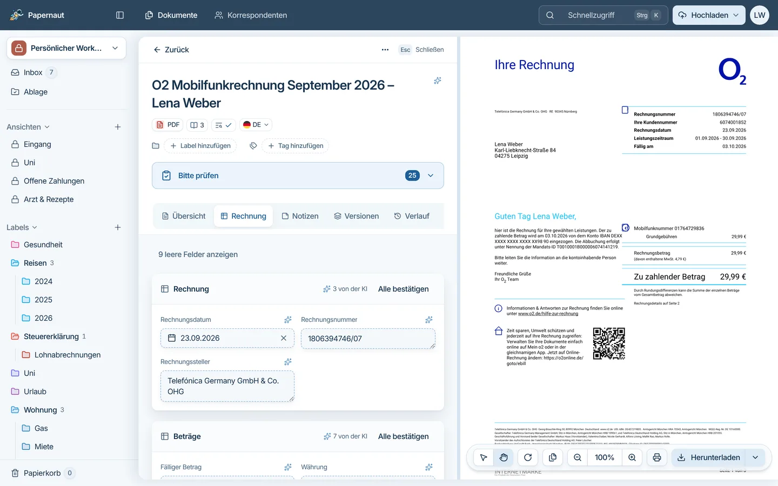Switch to the Notizen tab
The height and width of the screenshot is (486, 778).
[300, 216]
